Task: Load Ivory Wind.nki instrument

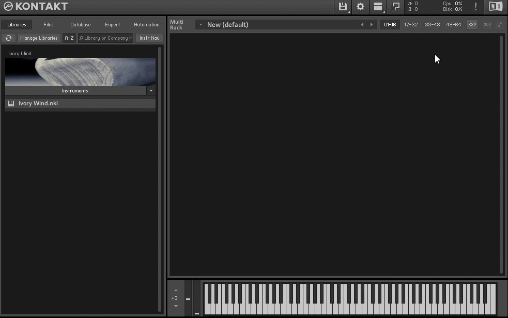Action: (x=80, y=104)
